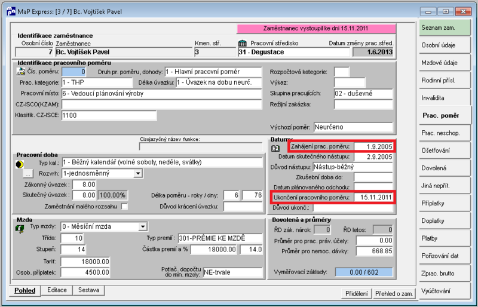The width and height of the screenshot is (478, 307).
Task: Click the Zaměstnanec name field
Action: coord(124,52)
